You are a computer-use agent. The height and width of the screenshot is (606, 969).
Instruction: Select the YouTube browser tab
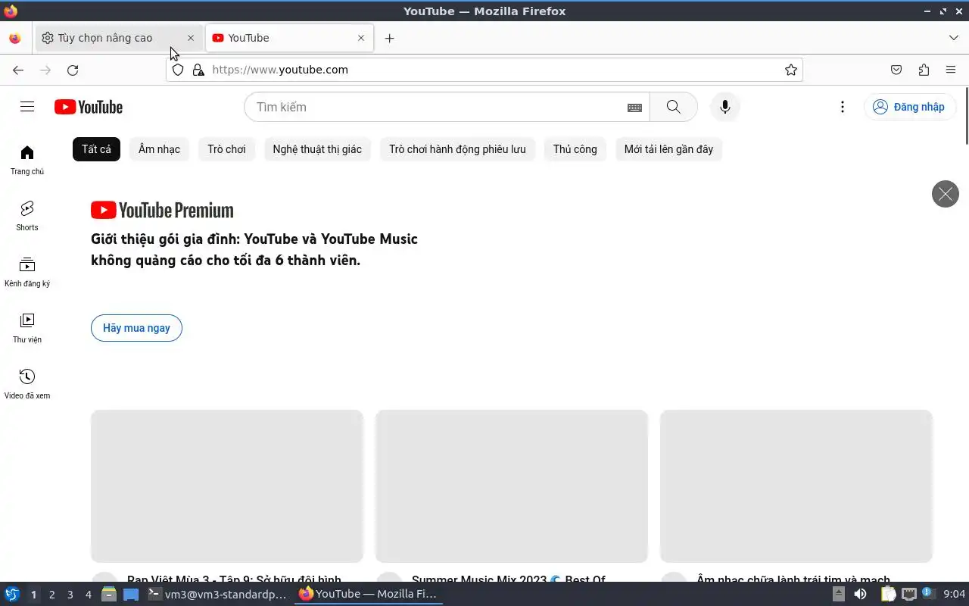tap(289, 38)
